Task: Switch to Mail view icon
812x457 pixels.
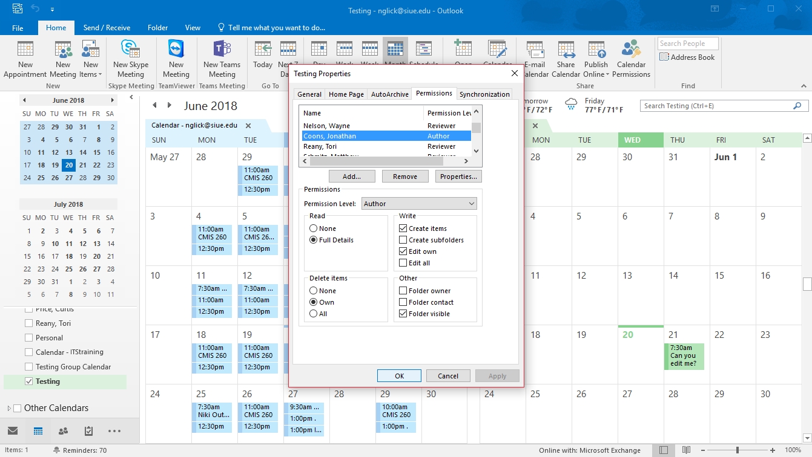Action: pyautogui.click(x=13, y=431)
